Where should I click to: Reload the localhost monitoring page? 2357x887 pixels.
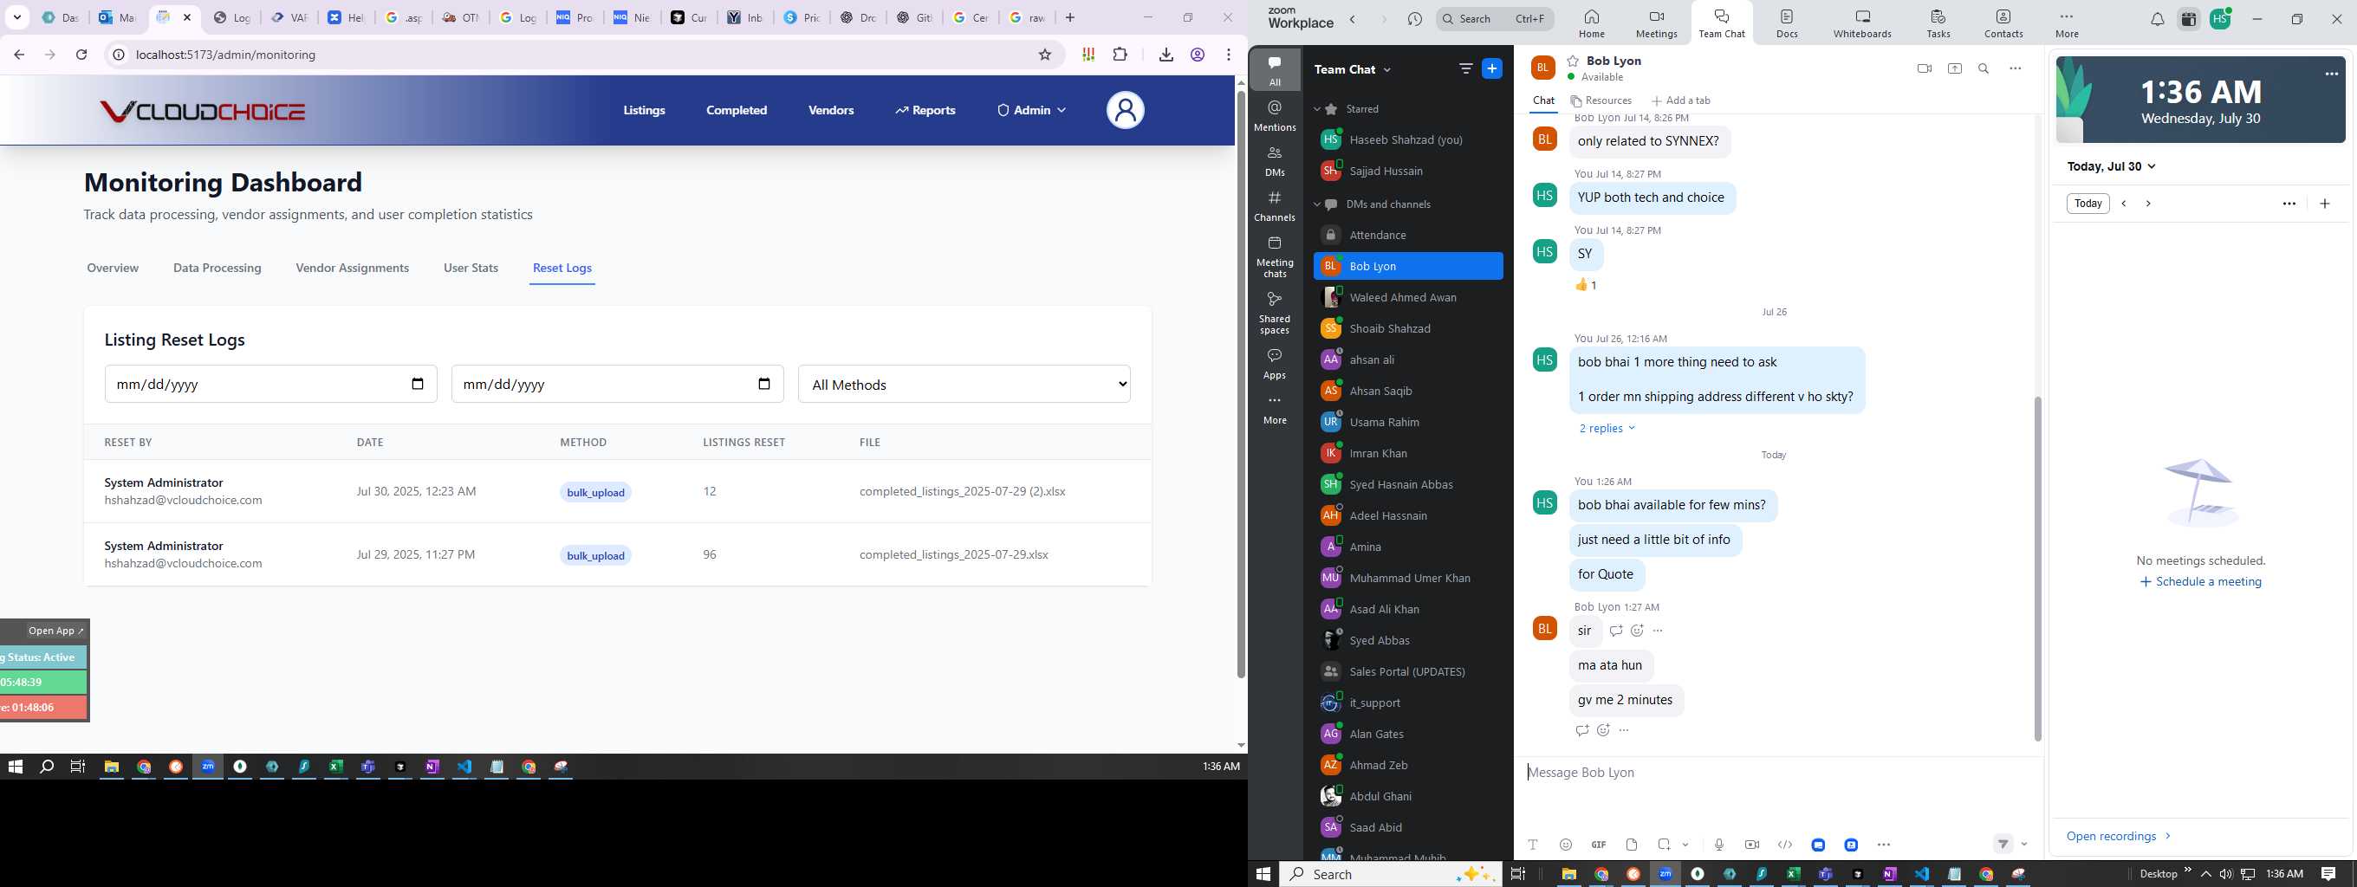tap(81, 55)
